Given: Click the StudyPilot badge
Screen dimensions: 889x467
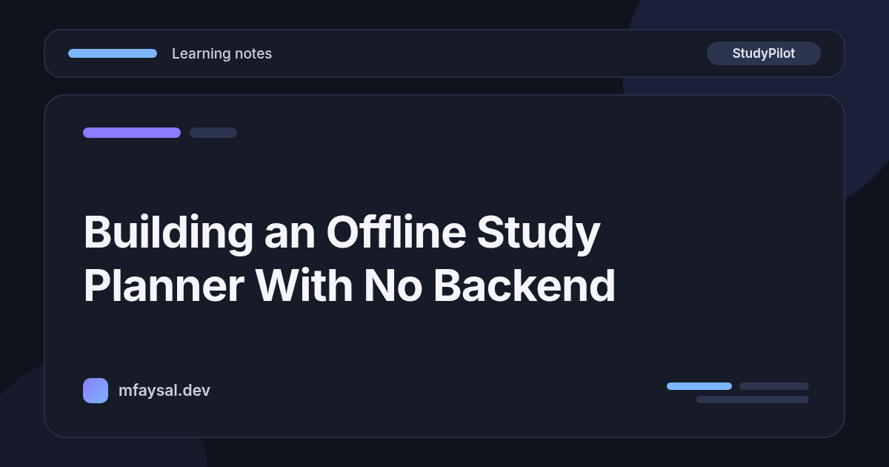Looking at the screenshot, I should [x=763, y=53].
